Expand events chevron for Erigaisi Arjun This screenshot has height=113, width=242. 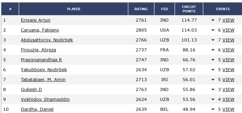(x=213, y=20)
